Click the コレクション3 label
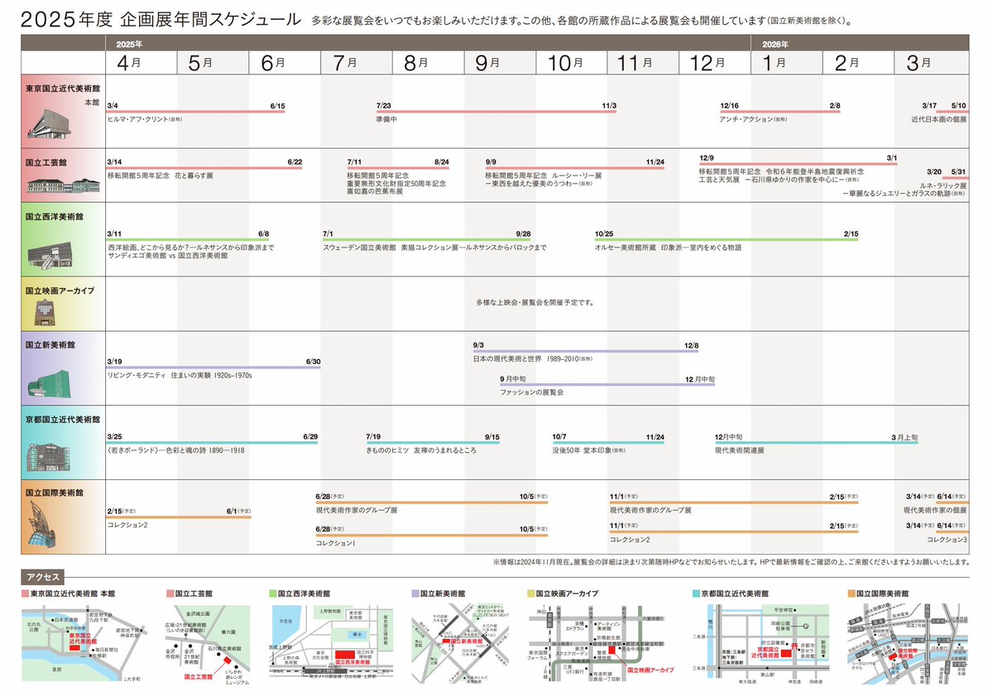This screenshot has height=696, width=993. tap(947, 540)
